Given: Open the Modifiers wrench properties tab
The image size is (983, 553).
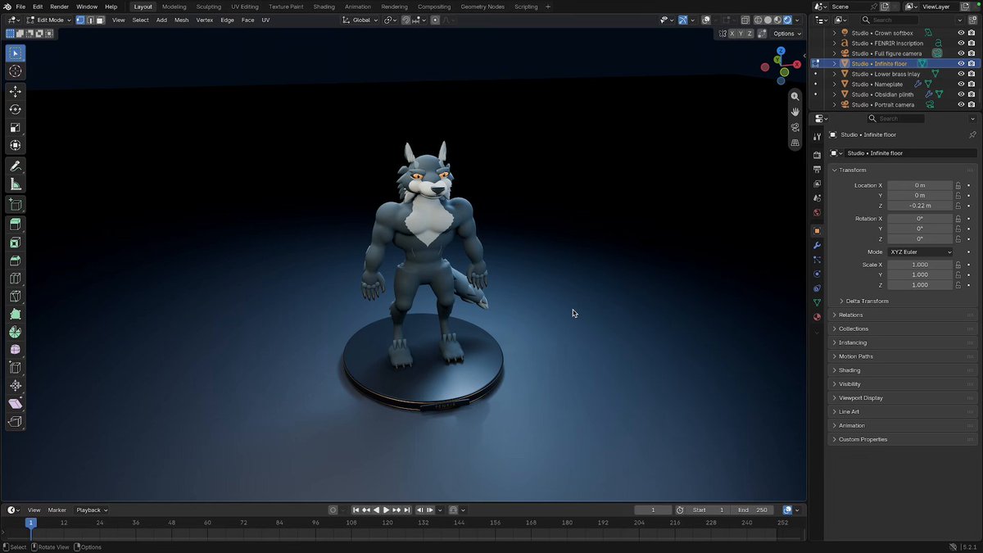Looking at the screenshot, I should (x=817, y=246).
